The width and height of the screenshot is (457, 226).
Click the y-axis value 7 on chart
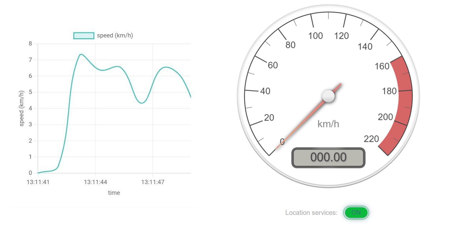coord(30,60)
